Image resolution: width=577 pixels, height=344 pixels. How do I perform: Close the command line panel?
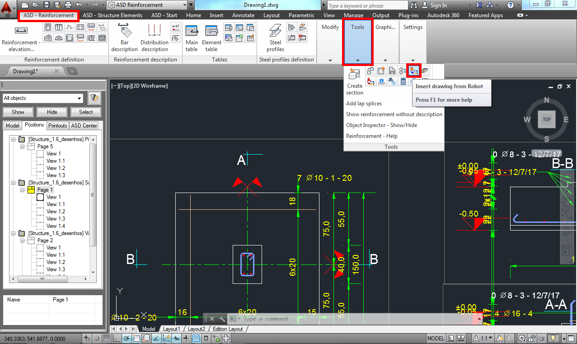(211, 319)
